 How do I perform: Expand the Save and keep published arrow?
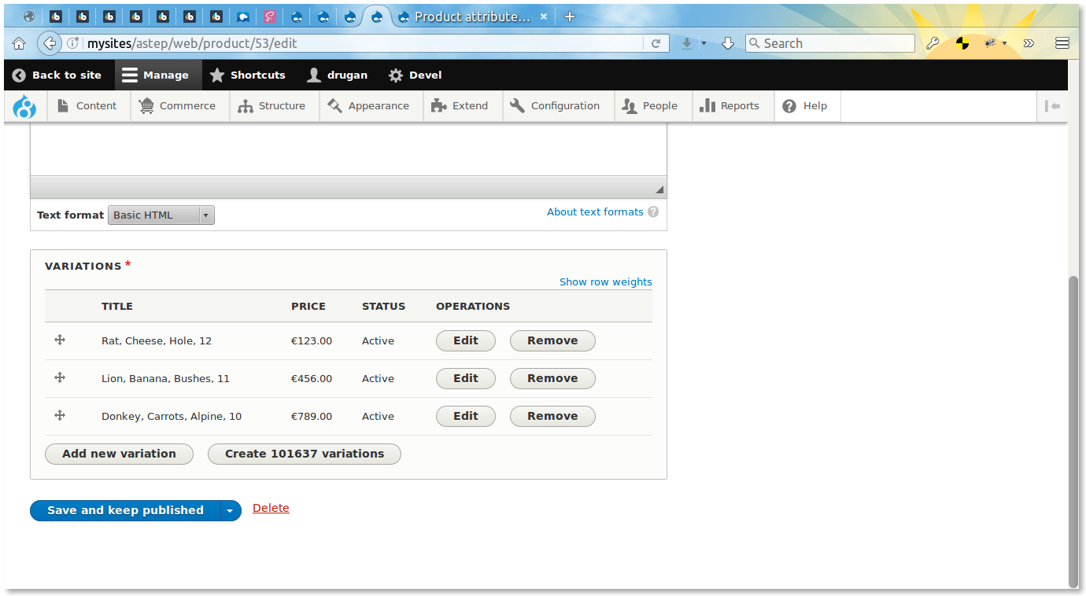[x=230, y=510]
